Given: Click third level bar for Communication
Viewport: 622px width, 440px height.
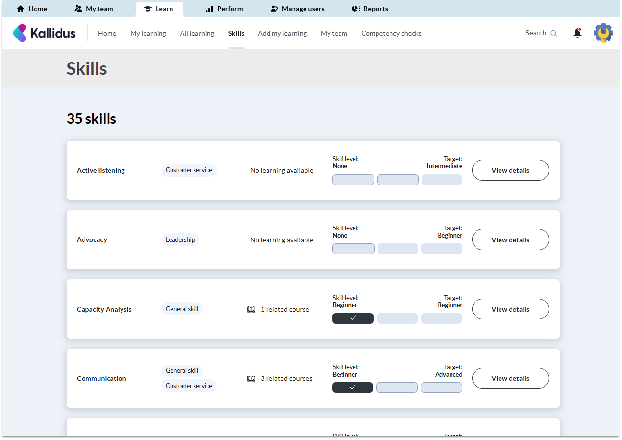Looking at the screenshot, I should point(441,388).
